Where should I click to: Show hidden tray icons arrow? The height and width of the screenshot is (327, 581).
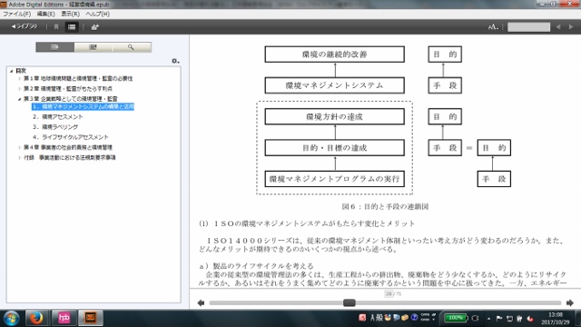(488, 319)
